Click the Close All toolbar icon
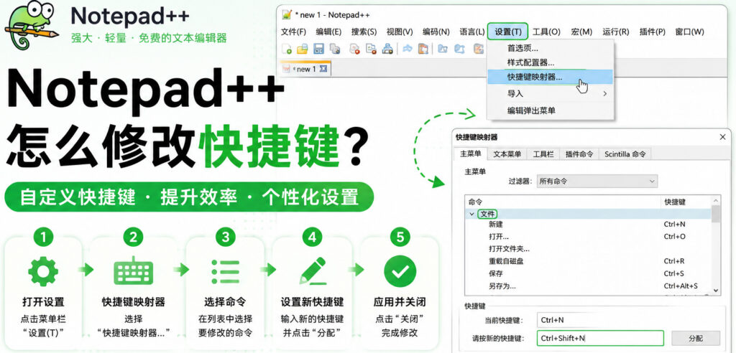This screenshot has height=353, width=736. pos(372,48)
